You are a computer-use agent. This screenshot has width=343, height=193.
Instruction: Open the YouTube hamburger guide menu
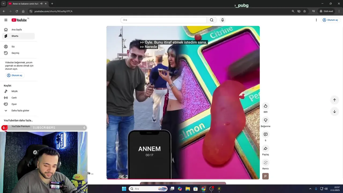point(6,20)
